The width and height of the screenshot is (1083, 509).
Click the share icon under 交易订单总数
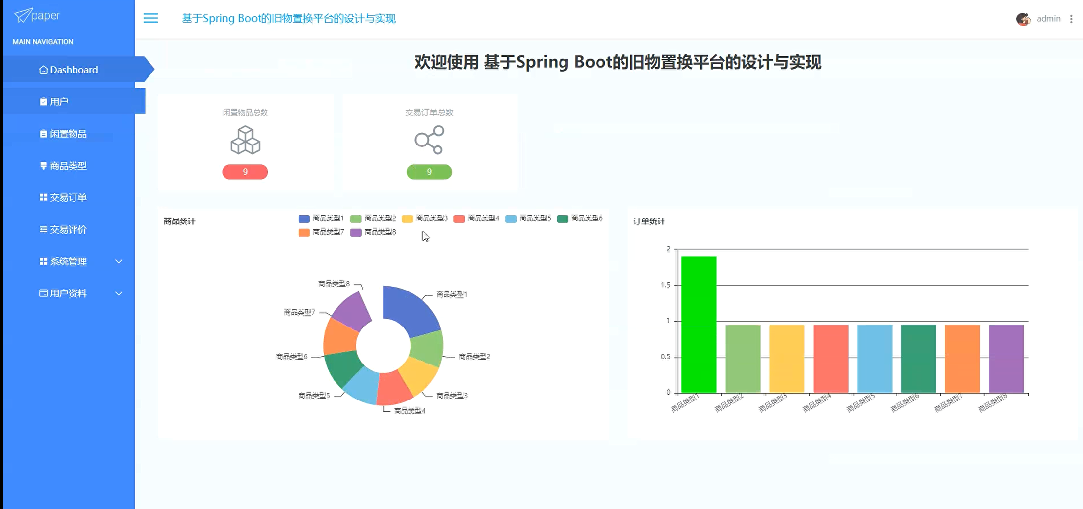coord(429,140)
